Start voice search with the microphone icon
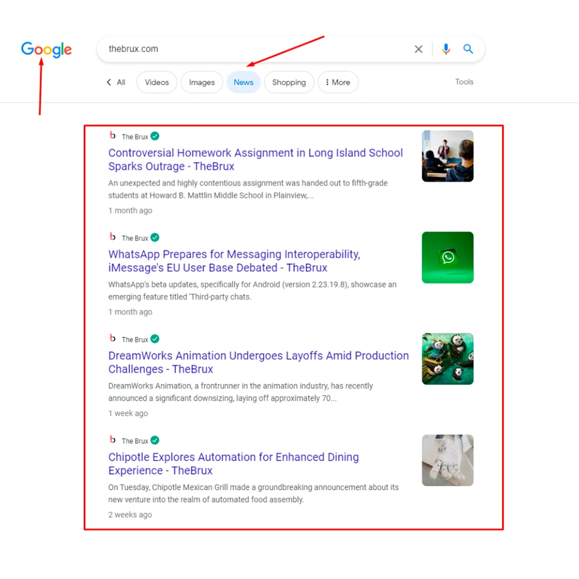Screen dimensions: 579x579 tap(446, 49)
